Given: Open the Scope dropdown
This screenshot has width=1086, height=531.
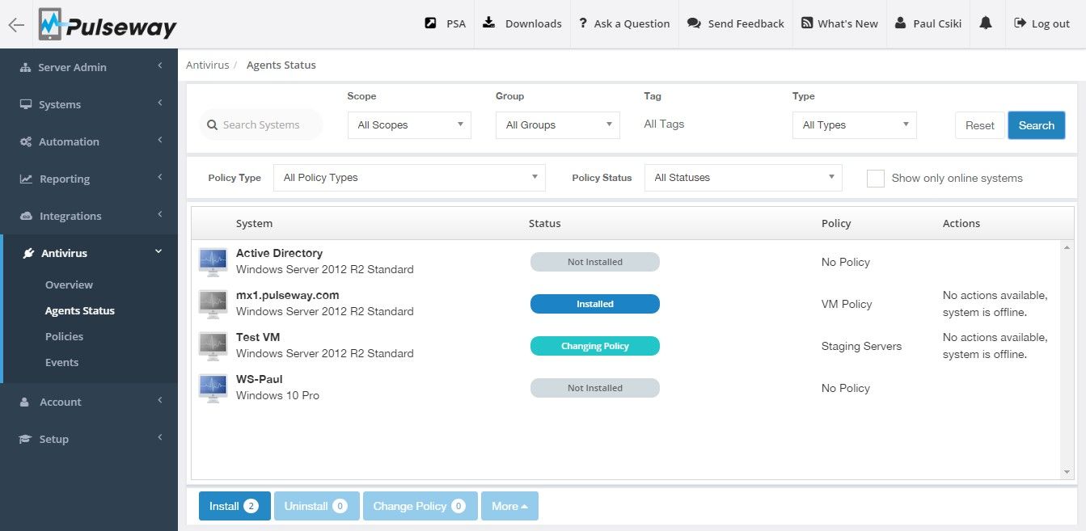Looking at the screenshot, I should pyautogui.click(x=409, y=125).
